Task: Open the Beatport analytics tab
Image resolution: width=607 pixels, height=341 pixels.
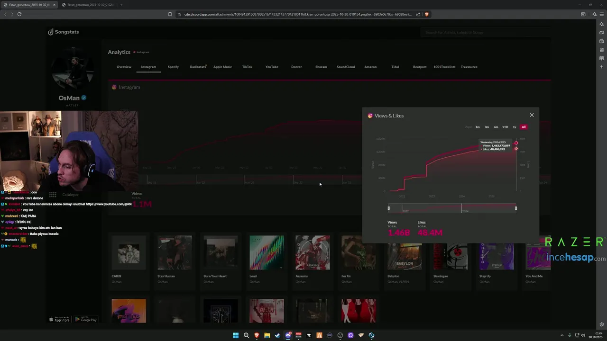Action: coord(420,67)
